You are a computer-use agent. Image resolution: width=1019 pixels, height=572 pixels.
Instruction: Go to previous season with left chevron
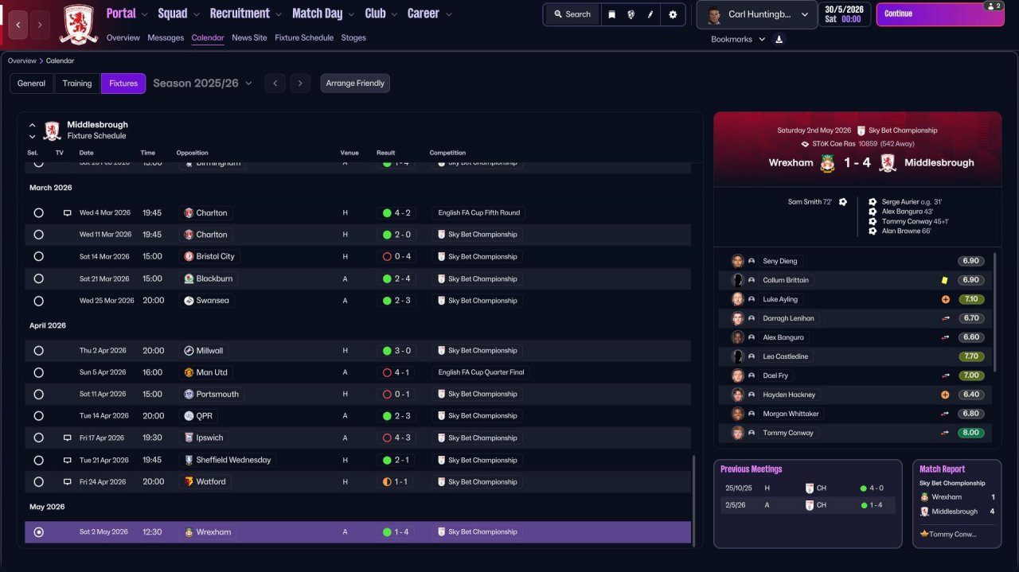(275, 84)
